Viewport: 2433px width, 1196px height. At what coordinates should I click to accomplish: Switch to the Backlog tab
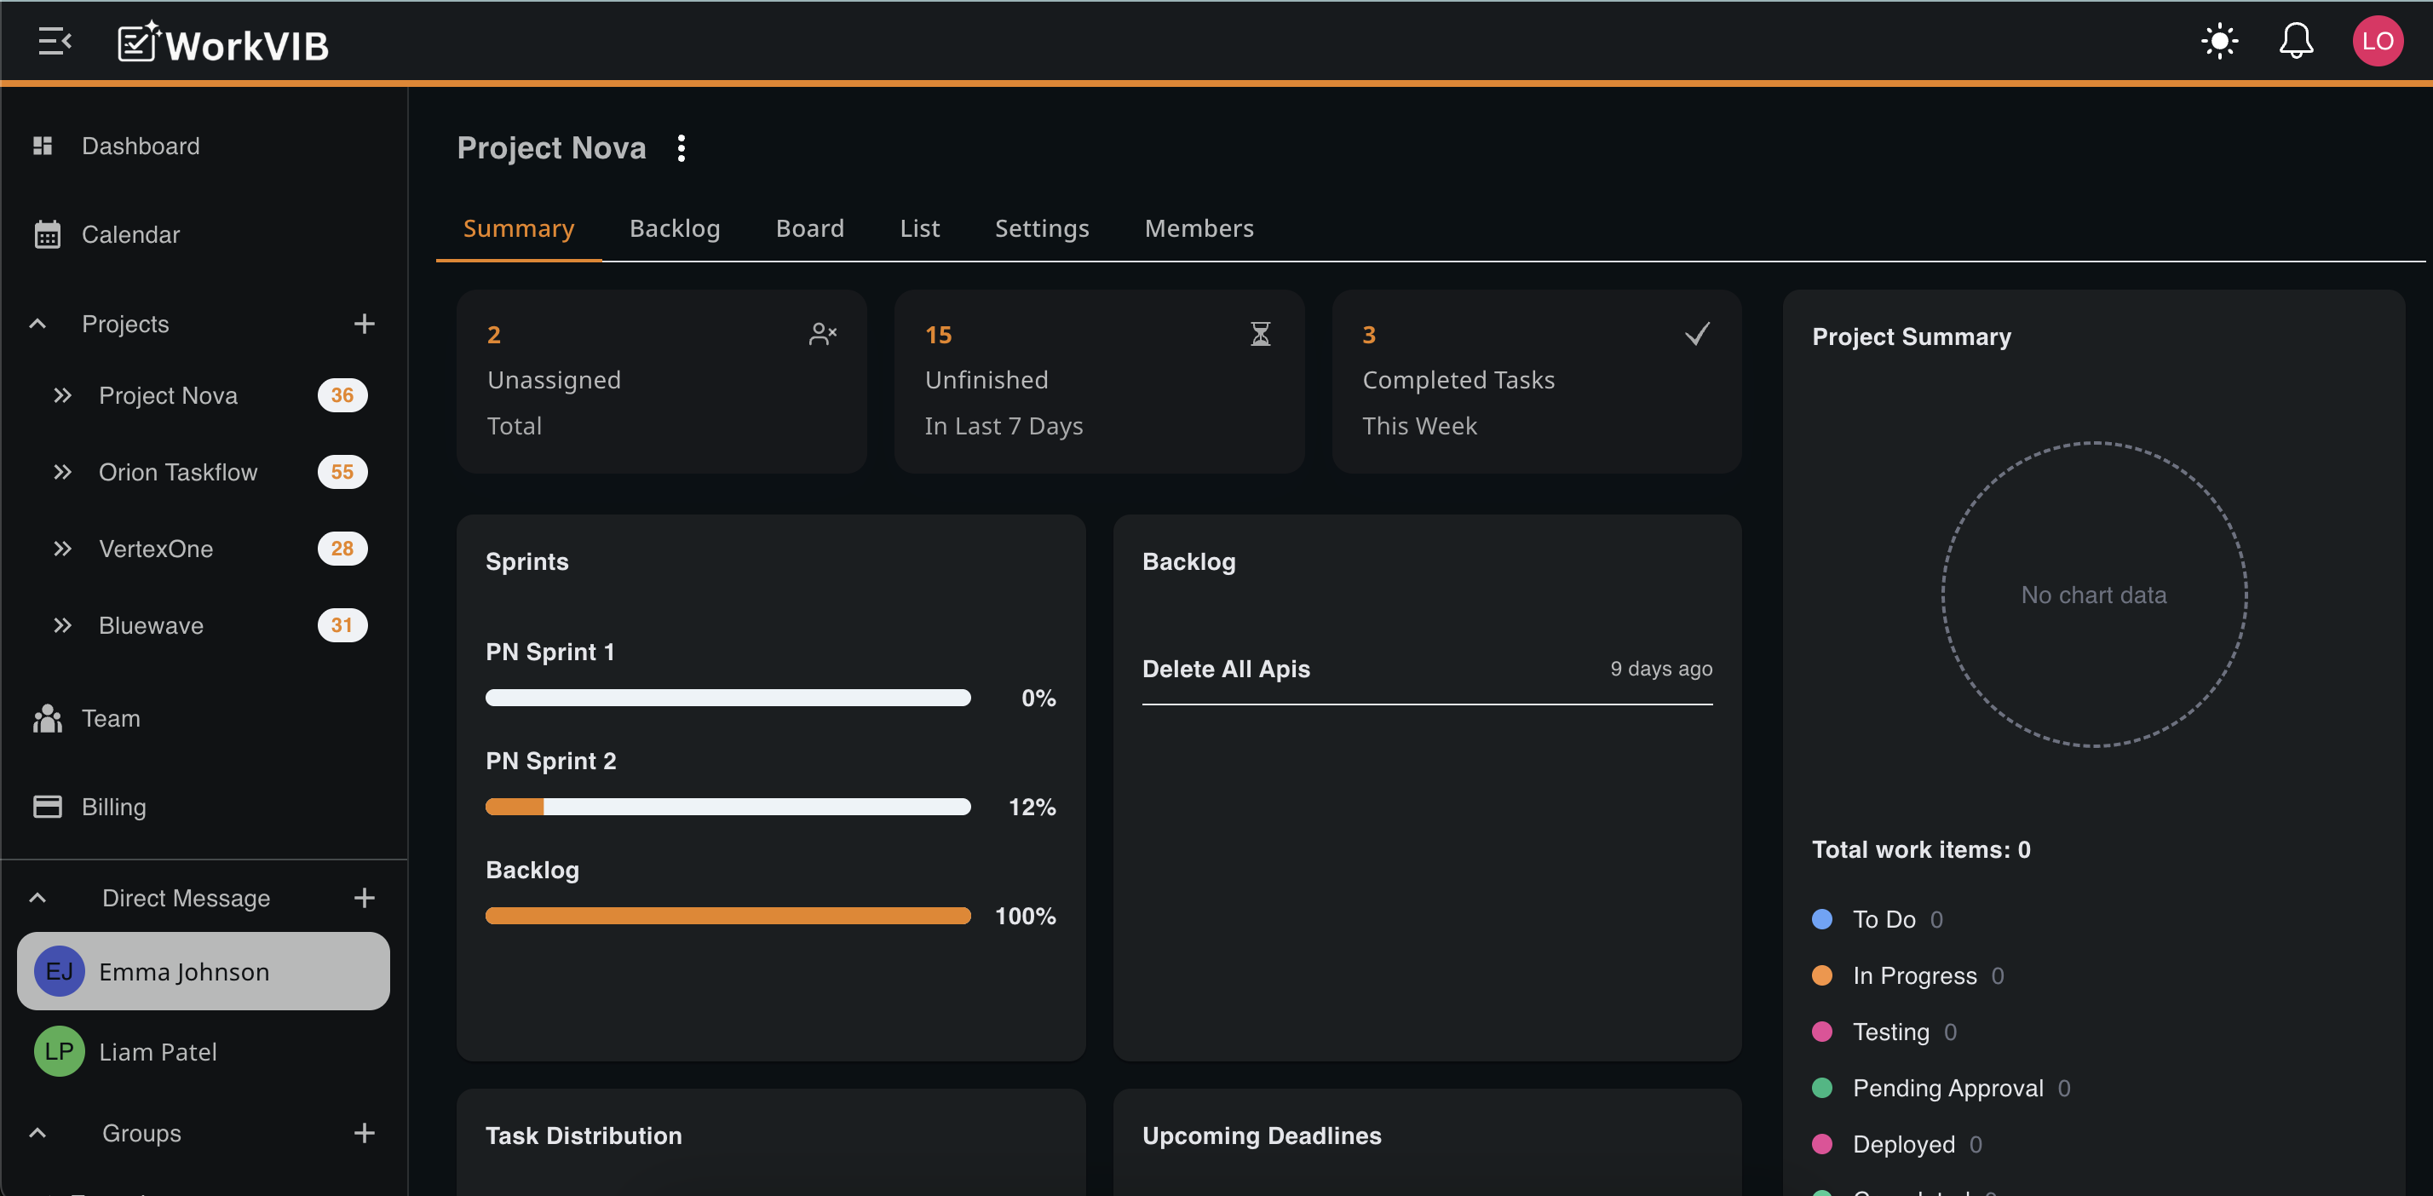pos(675,228)
